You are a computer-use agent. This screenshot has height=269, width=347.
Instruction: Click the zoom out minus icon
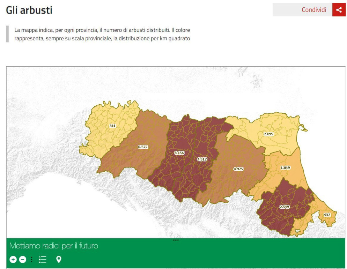pyautogui.click(x=23, y=259)
